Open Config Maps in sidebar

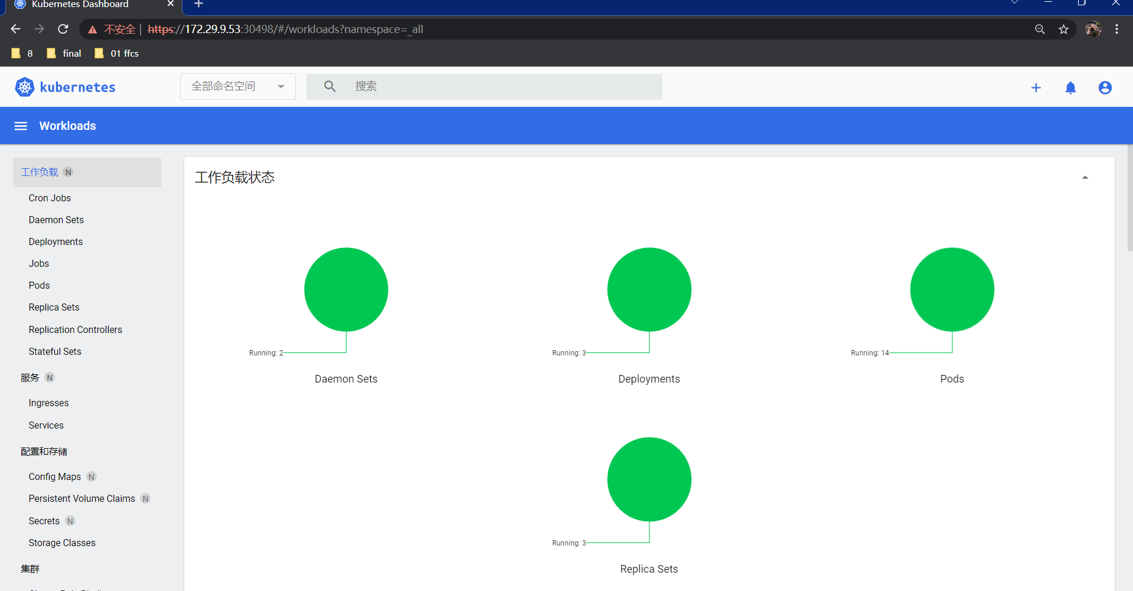click(x=55, y=477)
